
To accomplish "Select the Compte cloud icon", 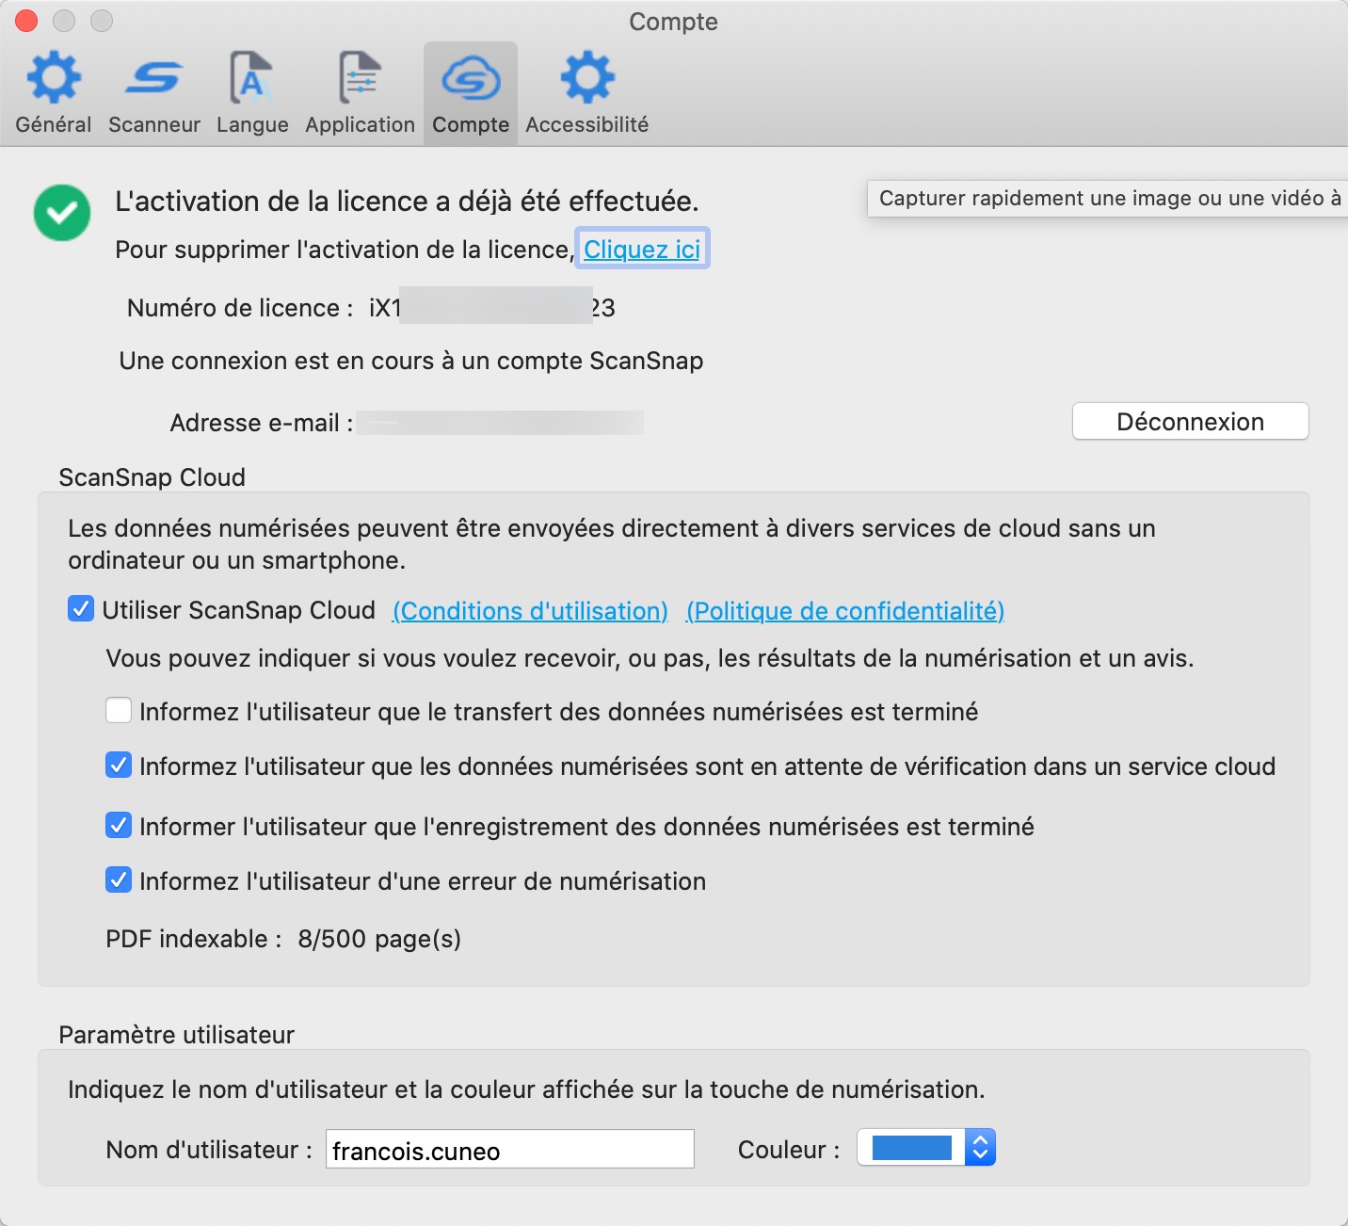I will point(471,77).
